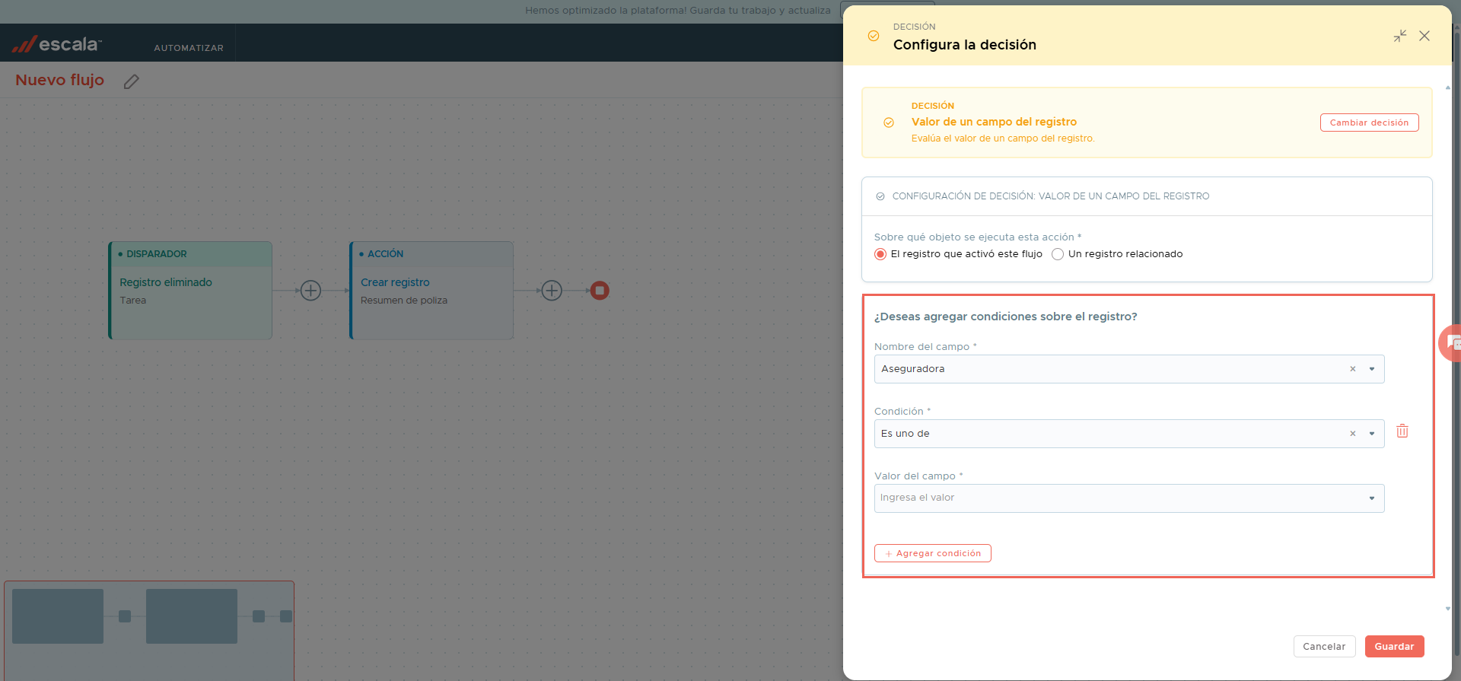
Task: Clear the Es uno de condition
Action: point(1353,434)
